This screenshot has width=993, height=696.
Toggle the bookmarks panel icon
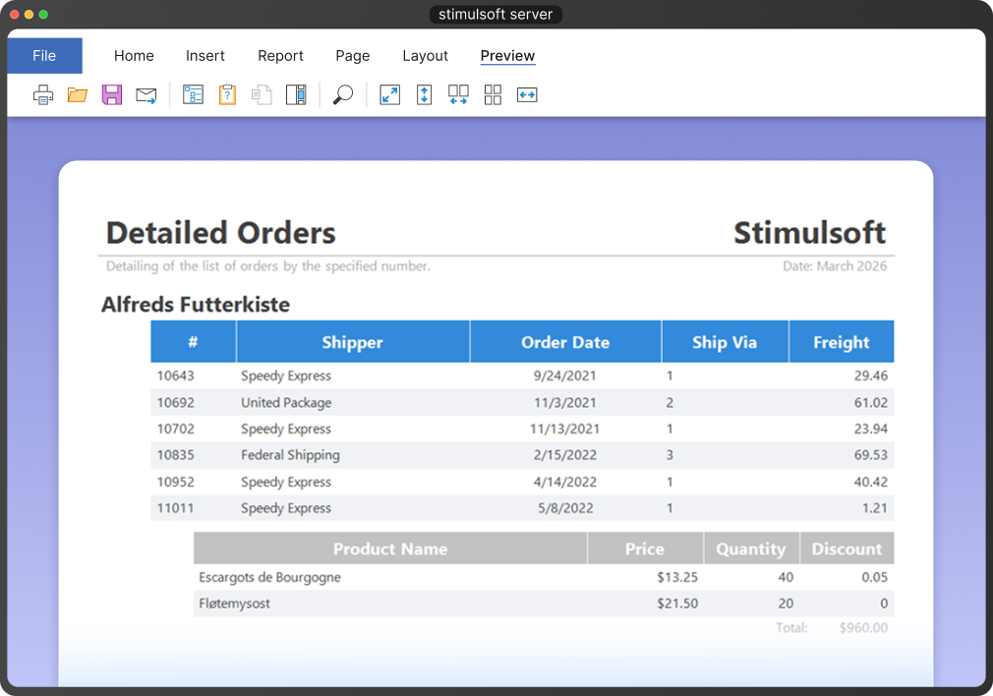point(193,95)
